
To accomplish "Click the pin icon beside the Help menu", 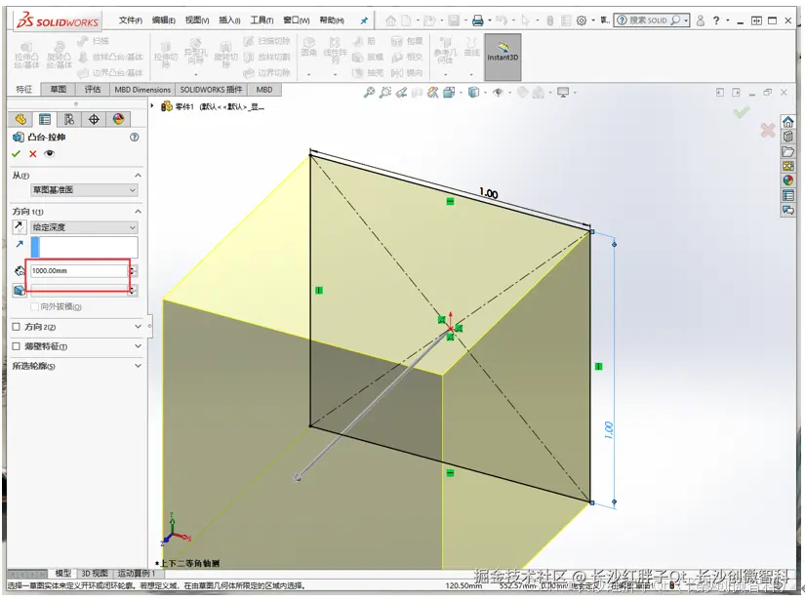I will pyautogui.click(x=364, y=20).
